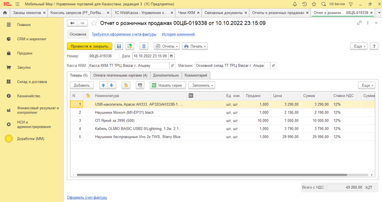Navigate back with left arrow button

[72, 23]
